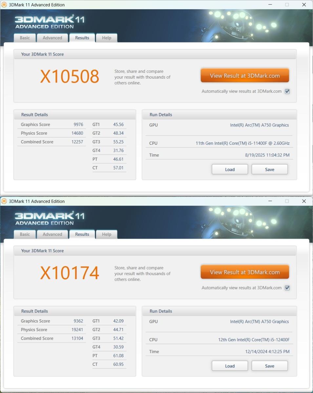This screenshot has width=313, height=393.
Task: Select the Results tab in the bottom window
Action: click(x=82, y=234)
